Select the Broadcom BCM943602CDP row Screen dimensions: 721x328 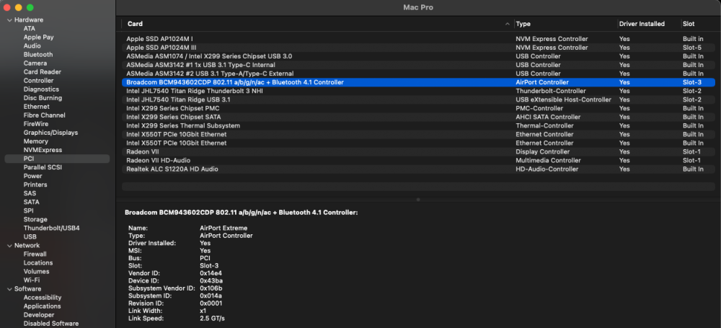[x=418, y=82]
